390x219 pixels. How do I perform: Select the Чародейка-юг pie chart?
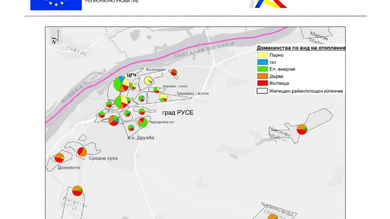(x=143, y=122)
